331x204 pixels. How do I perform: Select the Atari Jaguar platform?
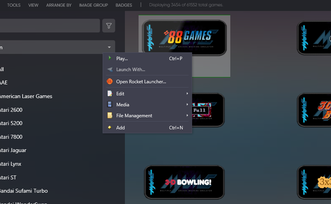point(13,150)
